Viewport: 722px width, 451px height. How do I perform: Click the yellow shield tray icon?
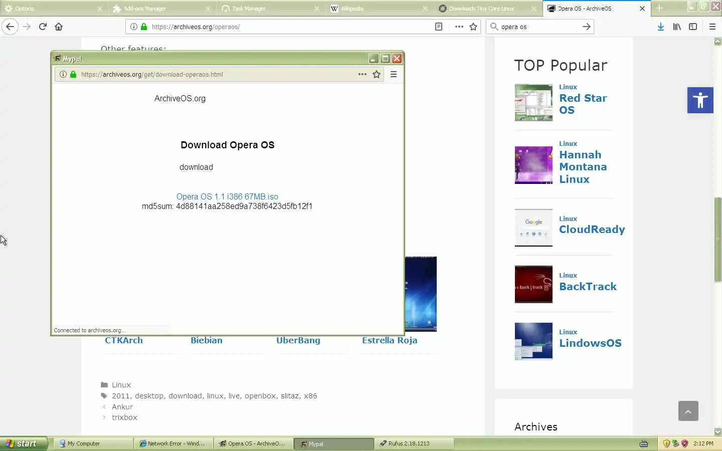tap(666, 443)
